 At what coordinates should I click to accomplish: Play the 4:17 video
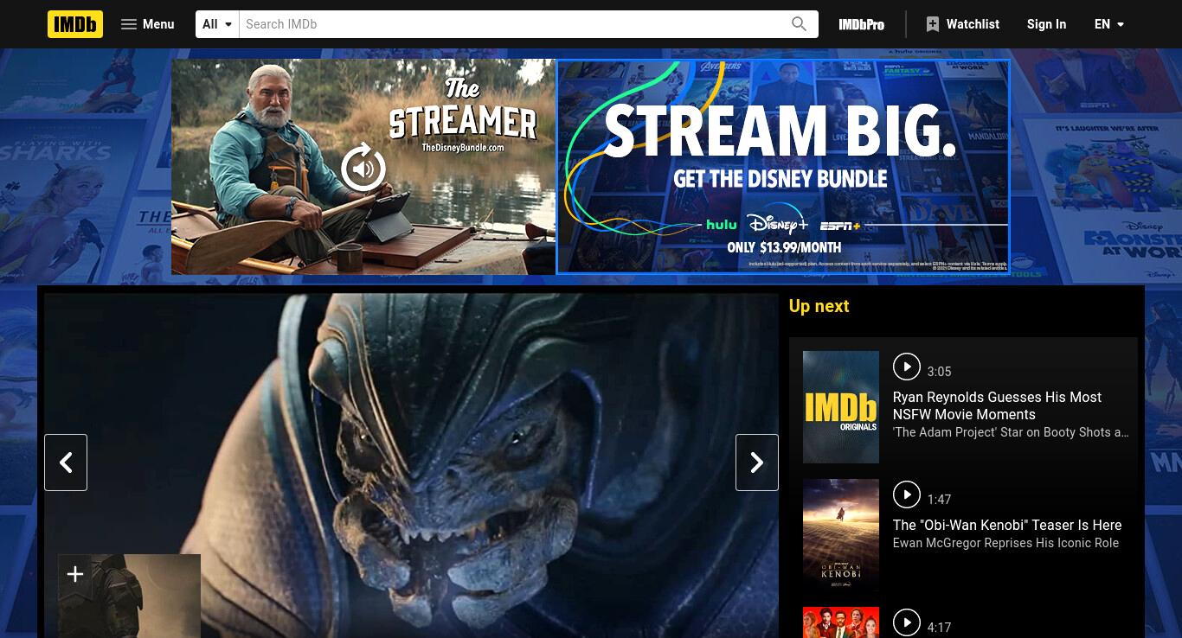pos(906,622)
